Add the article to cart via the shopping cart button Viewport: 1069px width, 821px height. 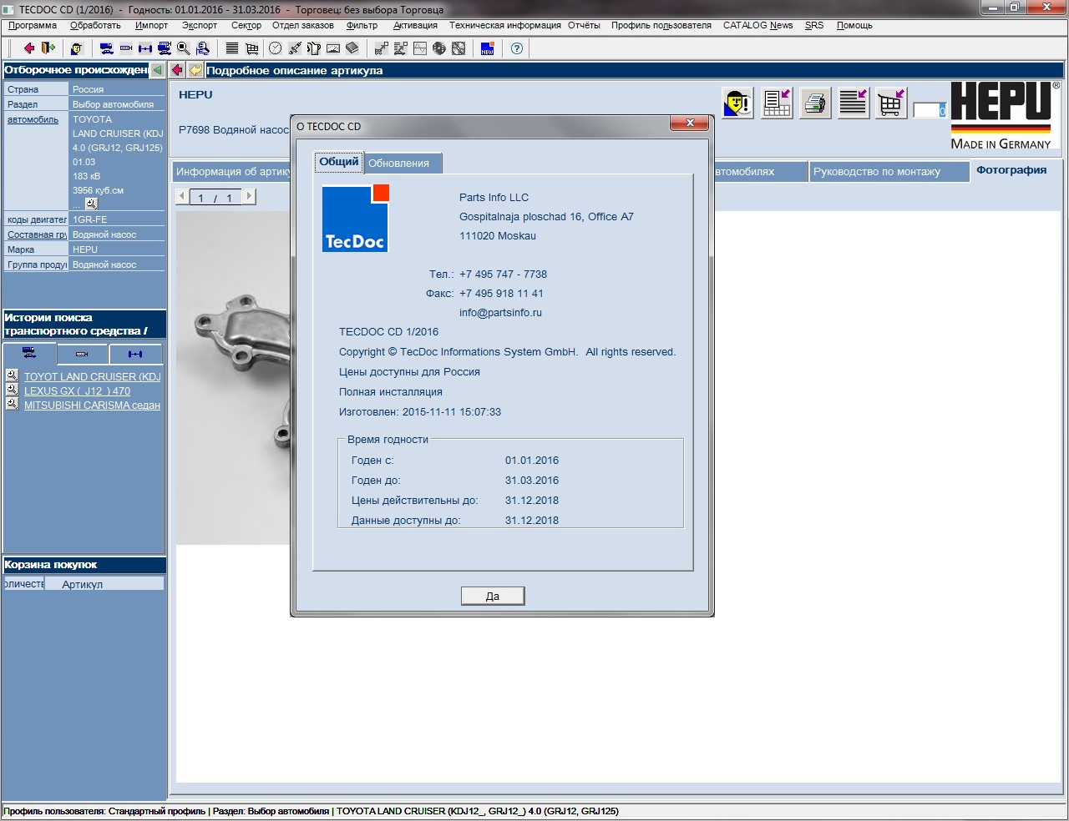point(891,103)
